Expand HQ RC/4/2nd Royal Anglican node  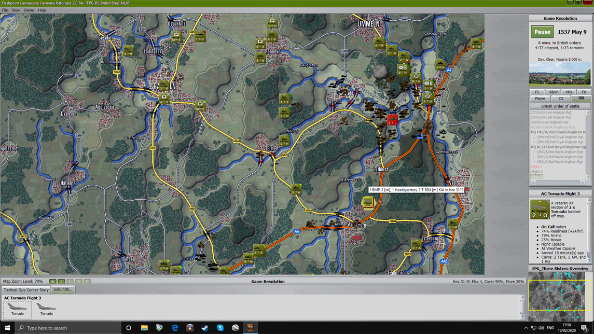(x=558, y=147)
